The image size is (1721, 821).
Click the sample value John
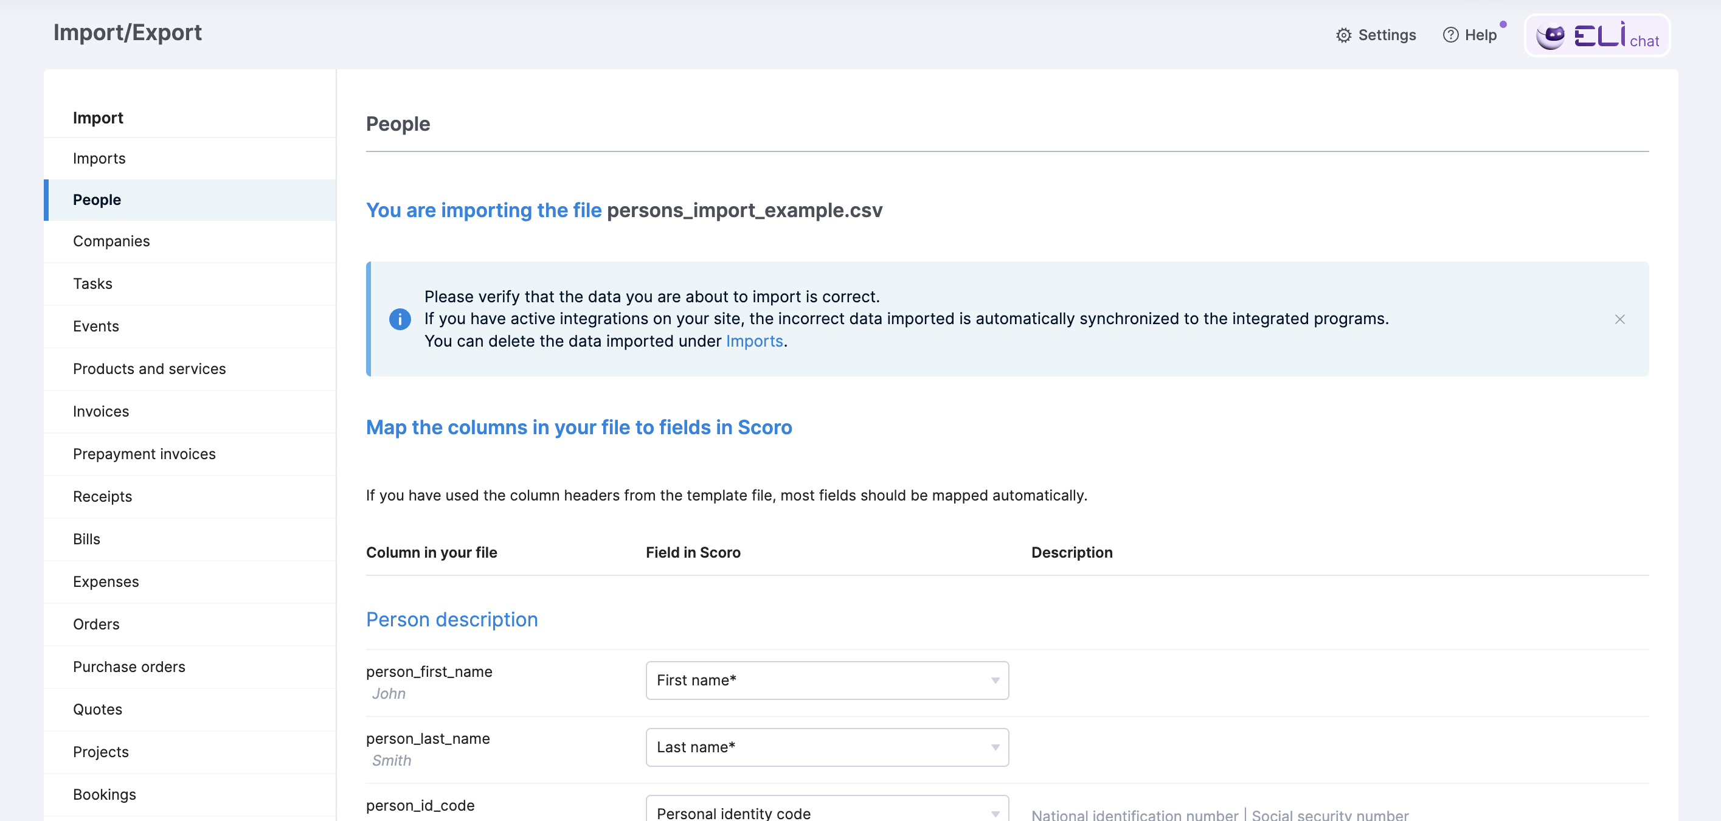pos(389,693)
